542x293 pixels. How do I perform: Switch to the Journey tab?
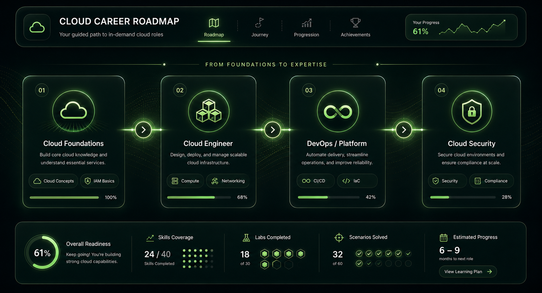[260, 28]
